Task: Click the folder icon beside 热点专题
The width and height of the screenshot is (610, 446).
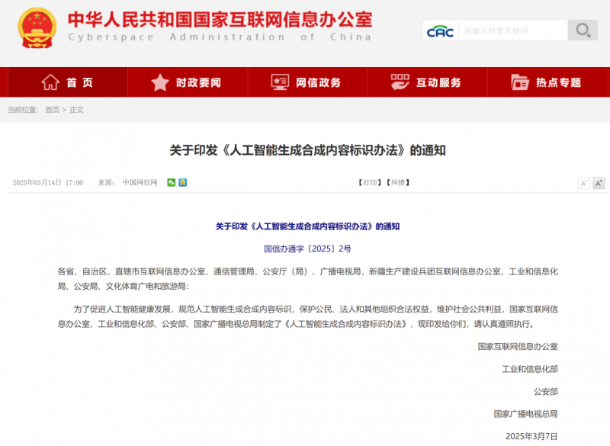Action: (522, 82)
